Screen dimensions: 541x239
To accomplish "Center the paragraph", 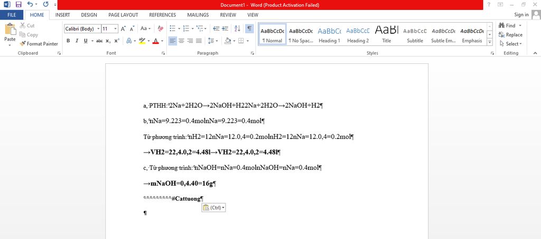I will pyautogui.click(x=181, y=41).
